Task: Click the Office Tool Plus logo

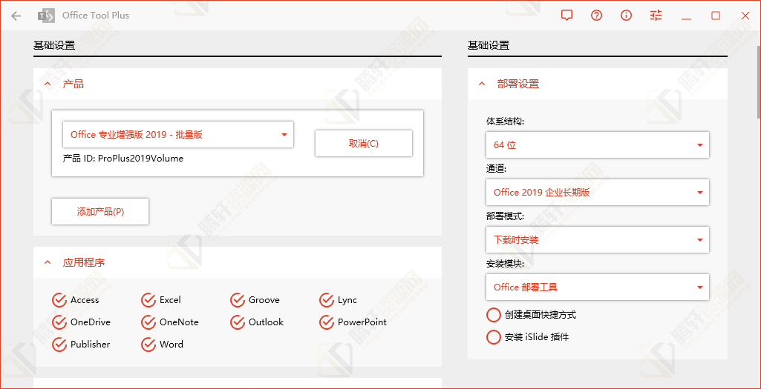Action: pos(46,16)
